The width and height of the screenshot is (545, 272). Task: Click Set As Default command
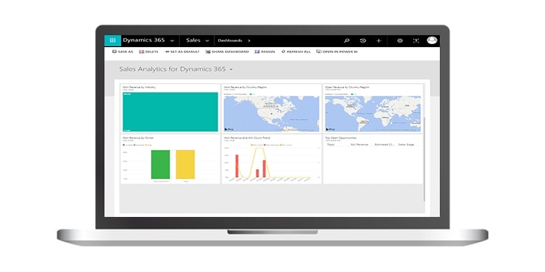182,52
